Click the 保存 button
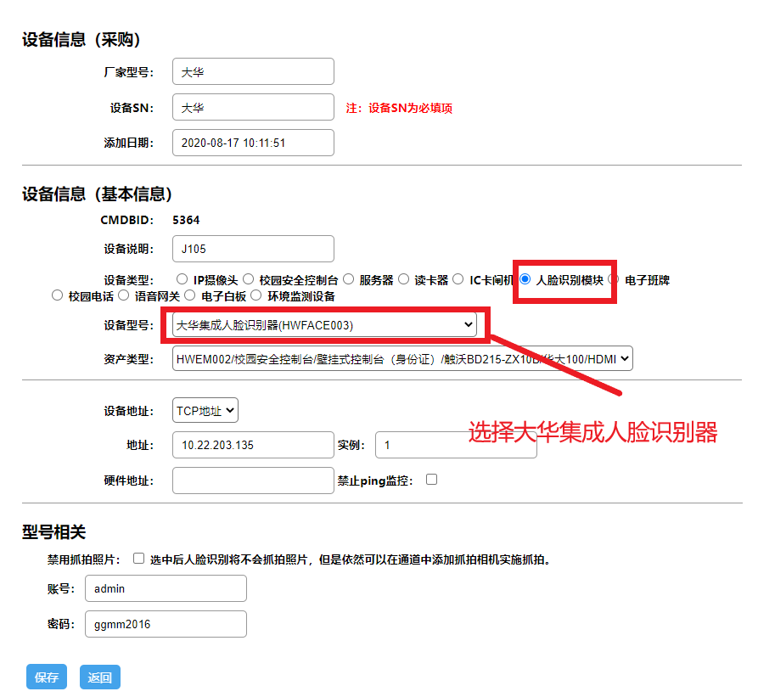This screenshot has height=697, width=758. click(47, 677)
